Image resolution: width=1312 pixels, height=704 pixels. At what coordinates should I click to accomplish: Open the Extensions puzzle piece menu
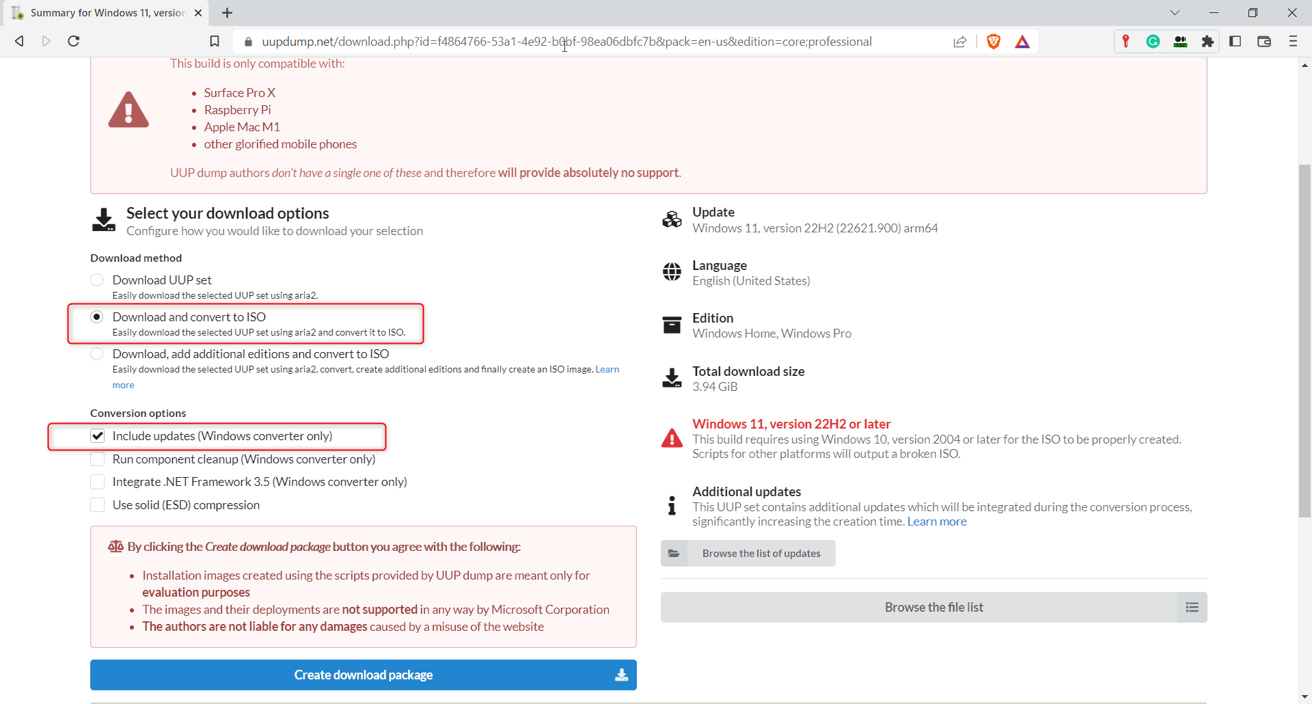[x=1207, y=42]
